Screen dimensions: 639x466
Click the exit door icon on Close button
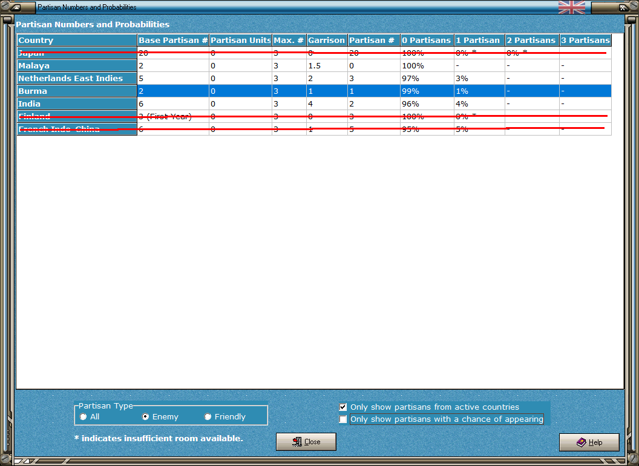tap(297, 442)
